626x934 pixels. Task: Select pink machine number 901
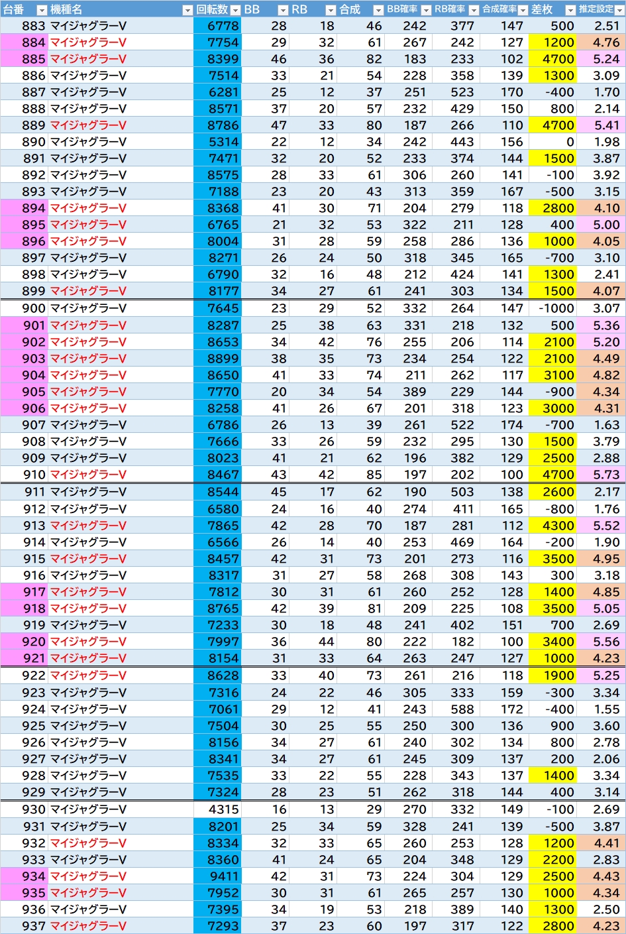24,325
